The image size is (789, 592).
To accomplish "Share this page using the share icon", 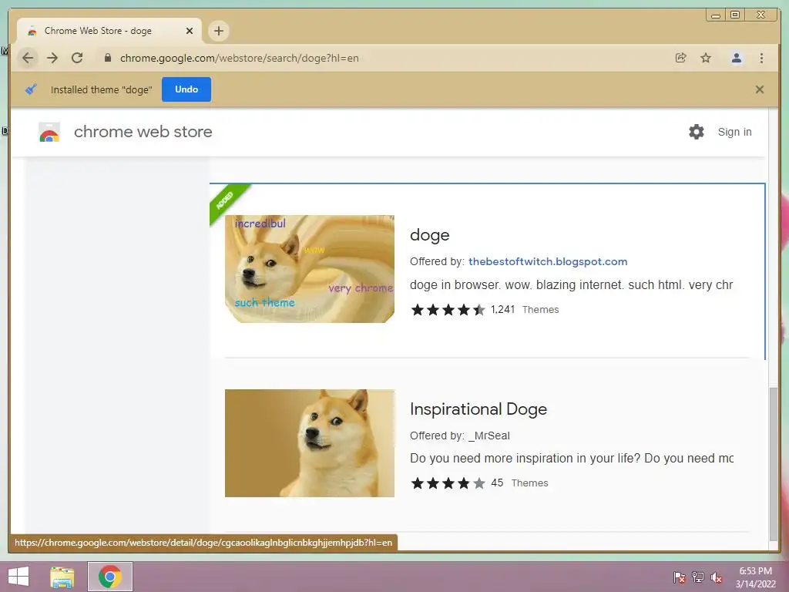I will (x=681, y=58).
